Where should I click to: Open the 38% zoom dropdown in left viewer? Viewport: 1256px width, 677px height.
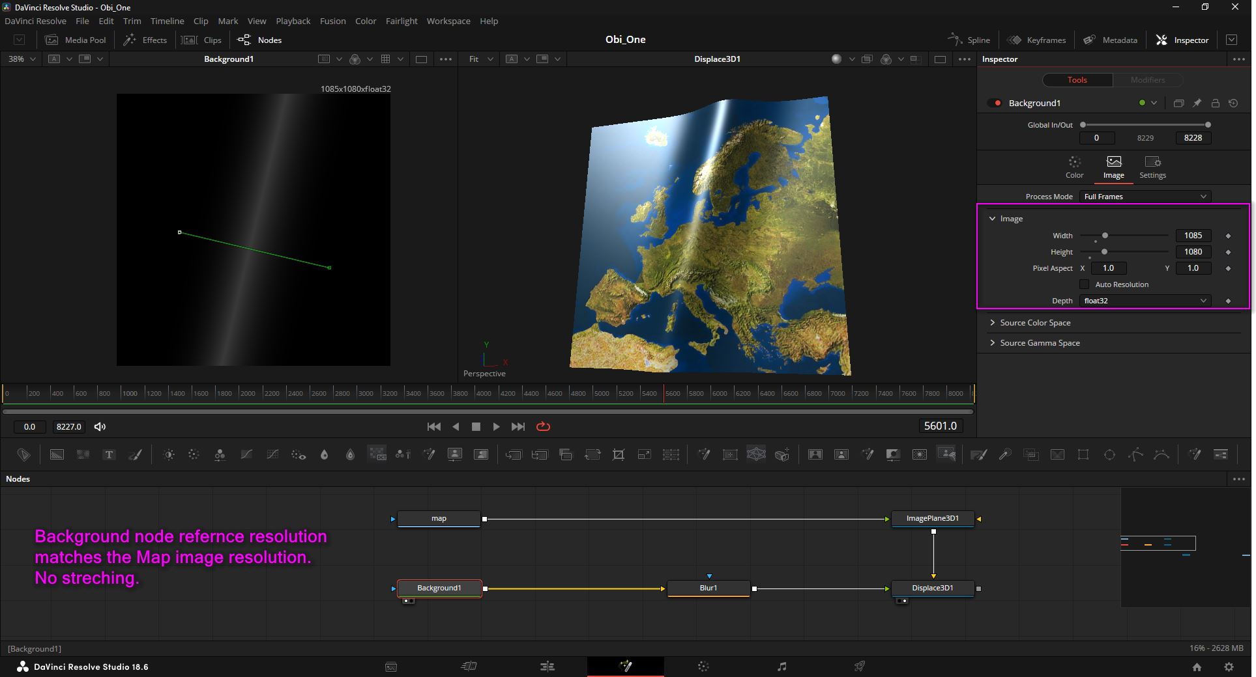click(x=22, y=59)
